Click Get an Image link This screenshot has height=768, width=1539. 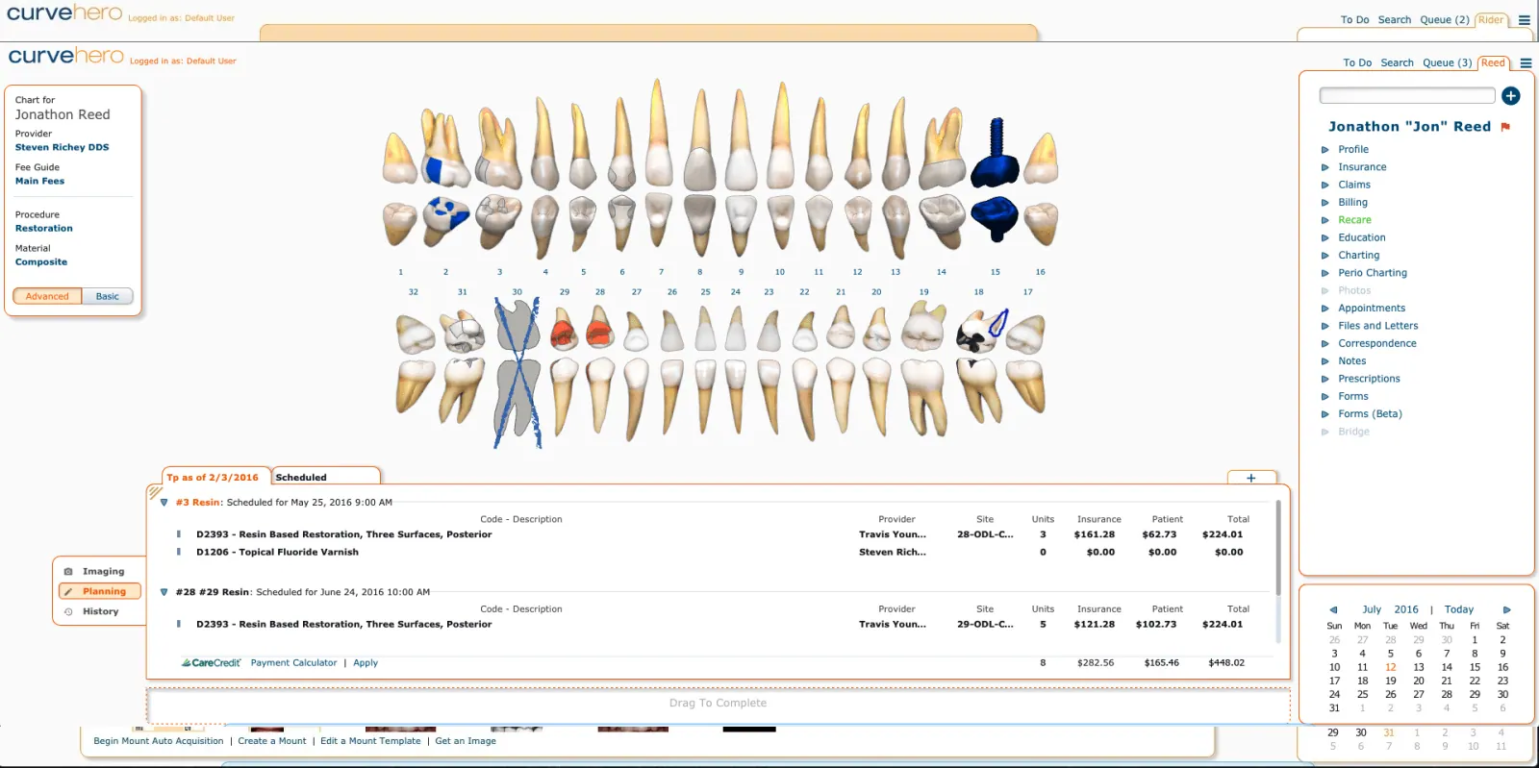[x=466, y=741]
